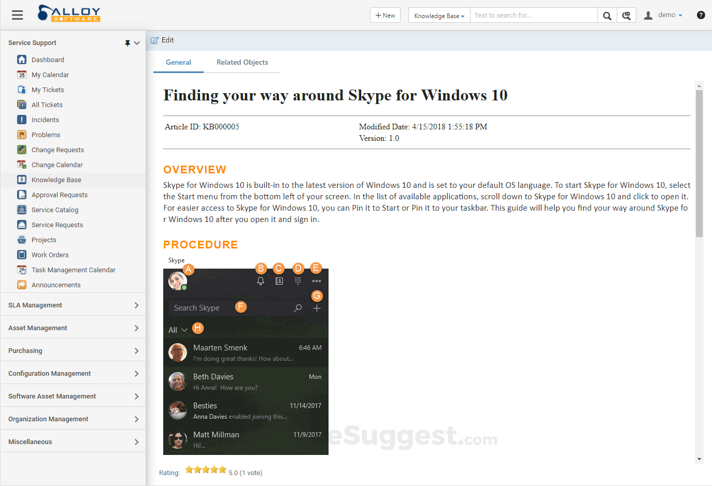Click the New button

tap(385, 16)
